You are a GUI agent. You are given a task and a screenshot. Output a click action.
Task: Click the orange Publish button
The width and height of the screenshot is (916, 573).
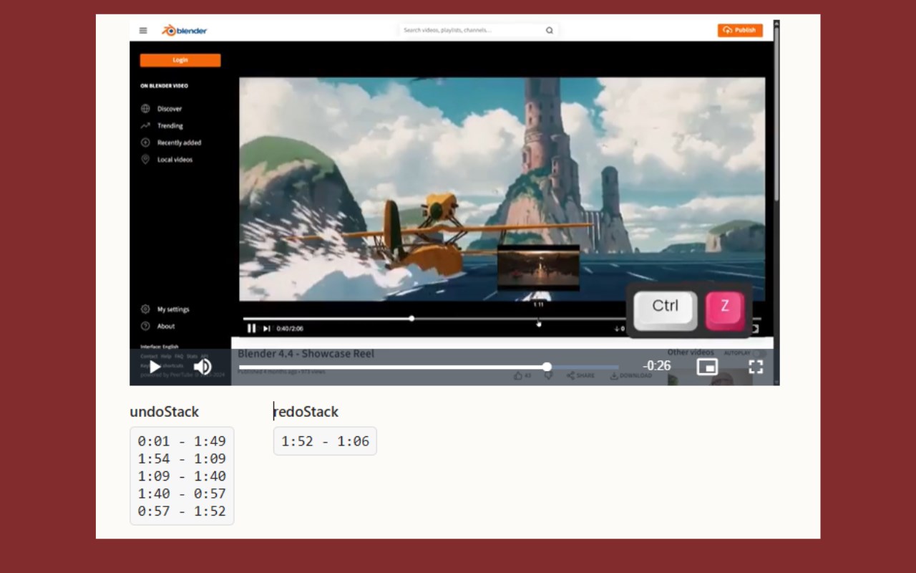pos(740,30)
